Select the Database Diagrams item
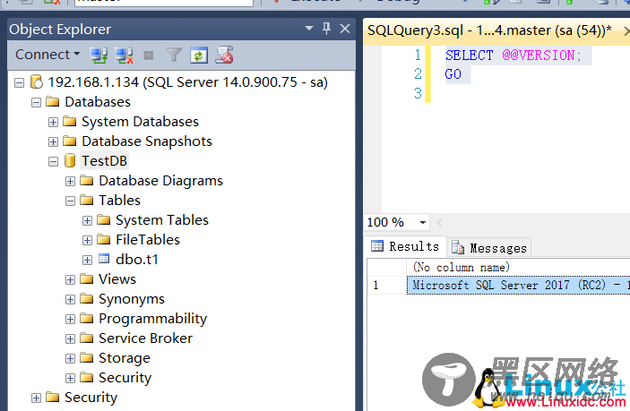The height and width of the screenshot is (411, 630). [160, 181]
